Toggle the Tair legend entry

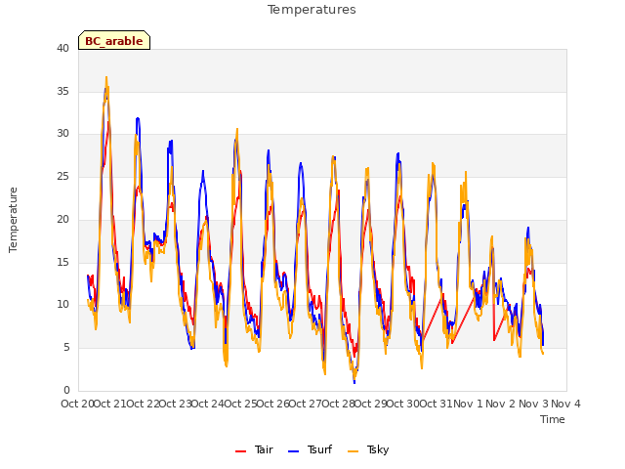[254, 449]
